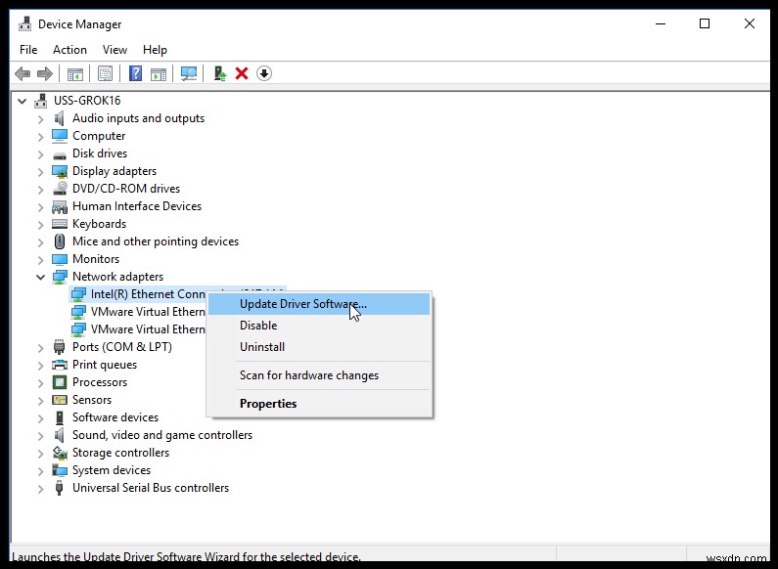Click the Mice and other pointing devices icon
Viewport: 778px width, 569px height.
coord(60,241)
